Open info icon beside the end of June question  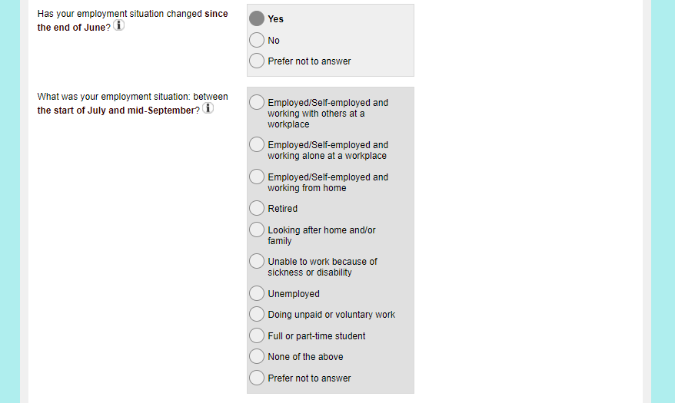click(x=119, y=26)
